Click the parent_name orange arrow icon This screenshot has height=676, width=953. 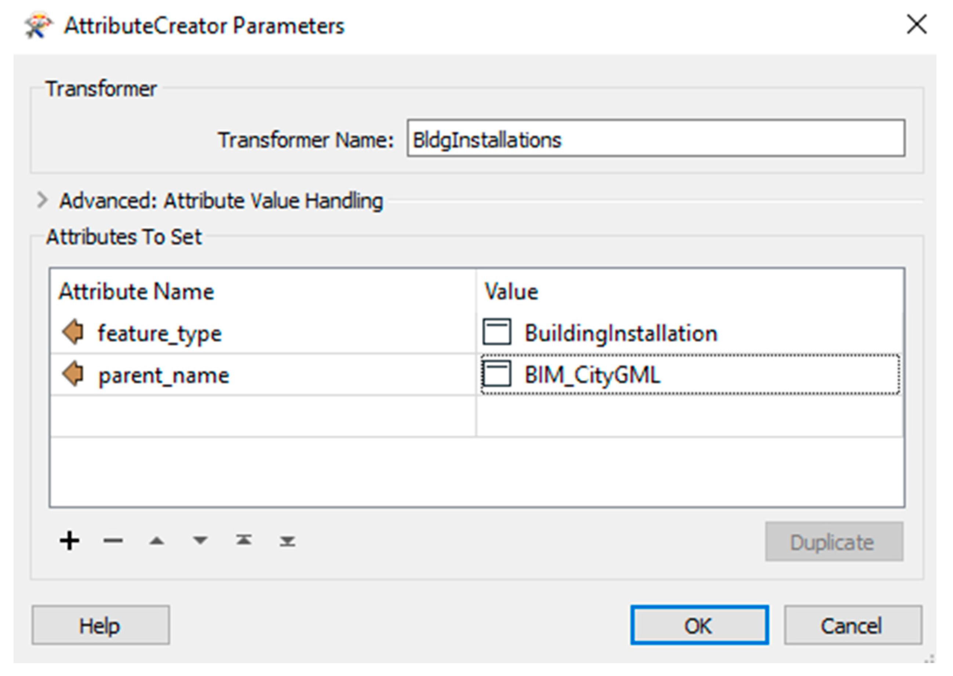[73, 374]
